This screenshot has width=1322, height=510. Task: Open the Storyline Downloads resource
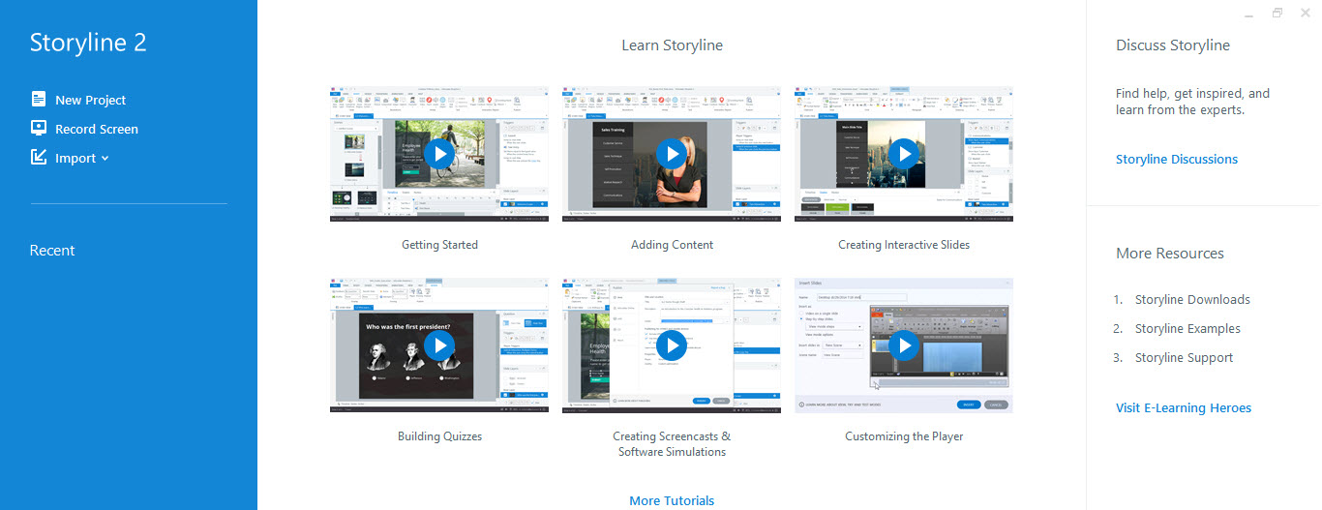(x=1192, y=299)
